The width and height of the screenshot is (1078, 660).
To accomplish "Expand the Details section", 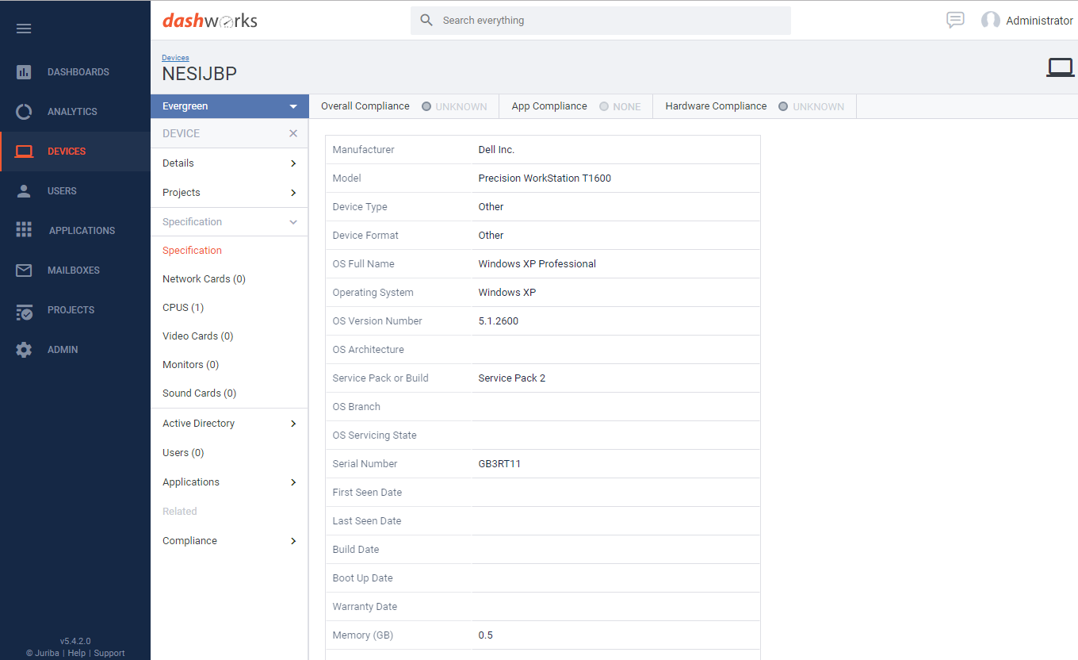I will click(x=229, y=163).
